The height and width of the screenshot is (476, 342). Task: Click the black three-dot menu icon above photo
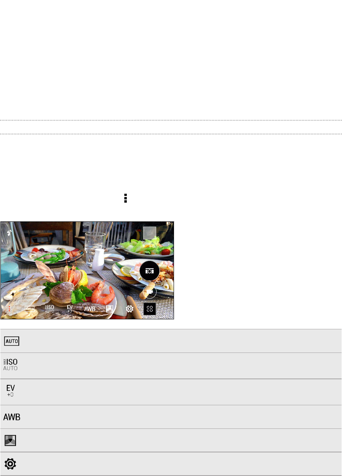[126, 198]
